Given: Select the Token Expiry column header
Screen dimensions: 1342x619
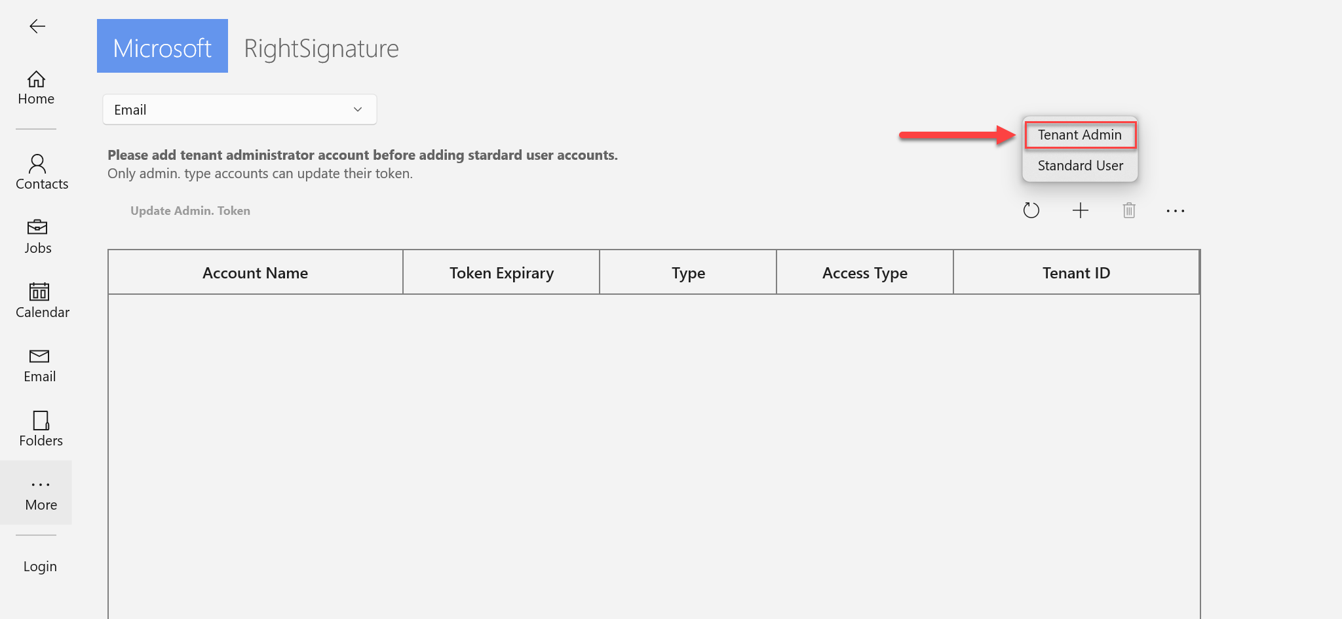Looking at the screenshot, I should [501, 272].
